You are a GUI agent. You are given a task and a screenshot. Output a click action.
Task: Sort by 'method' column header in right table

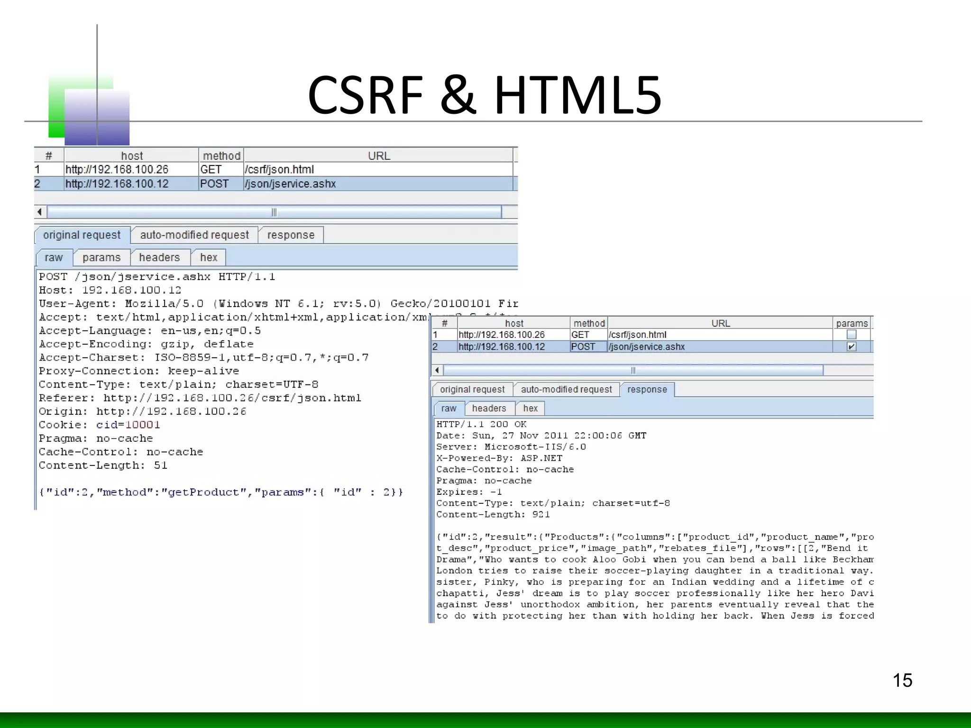click(x=589, y=323)
